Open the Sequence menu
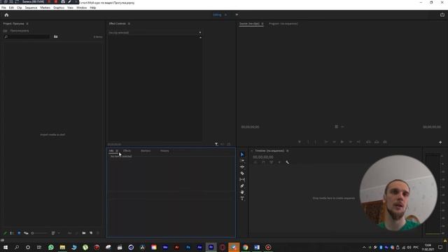Screen dimensions: 448x252 (31, 8)
